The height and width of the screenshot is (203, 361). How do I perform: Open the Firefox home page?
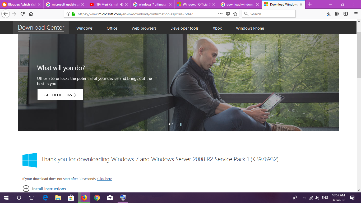(31, 14)
